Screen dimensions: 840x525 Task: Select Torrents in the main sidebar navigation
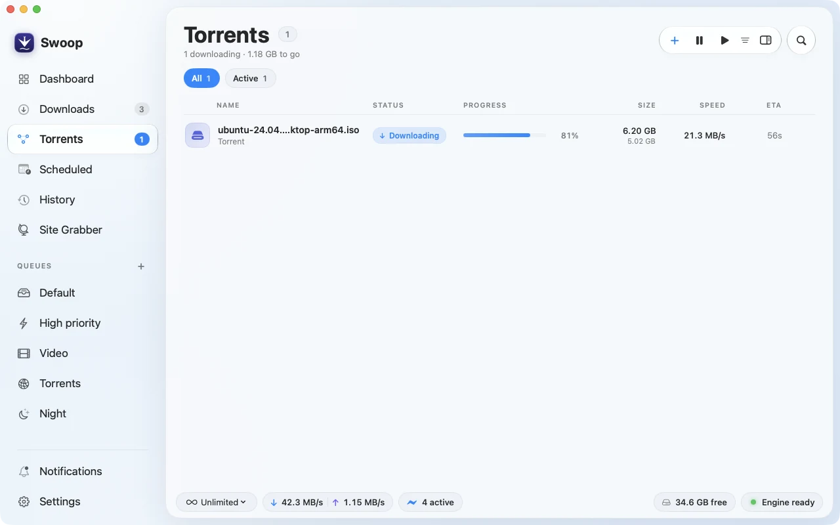(x=83, y=139)
